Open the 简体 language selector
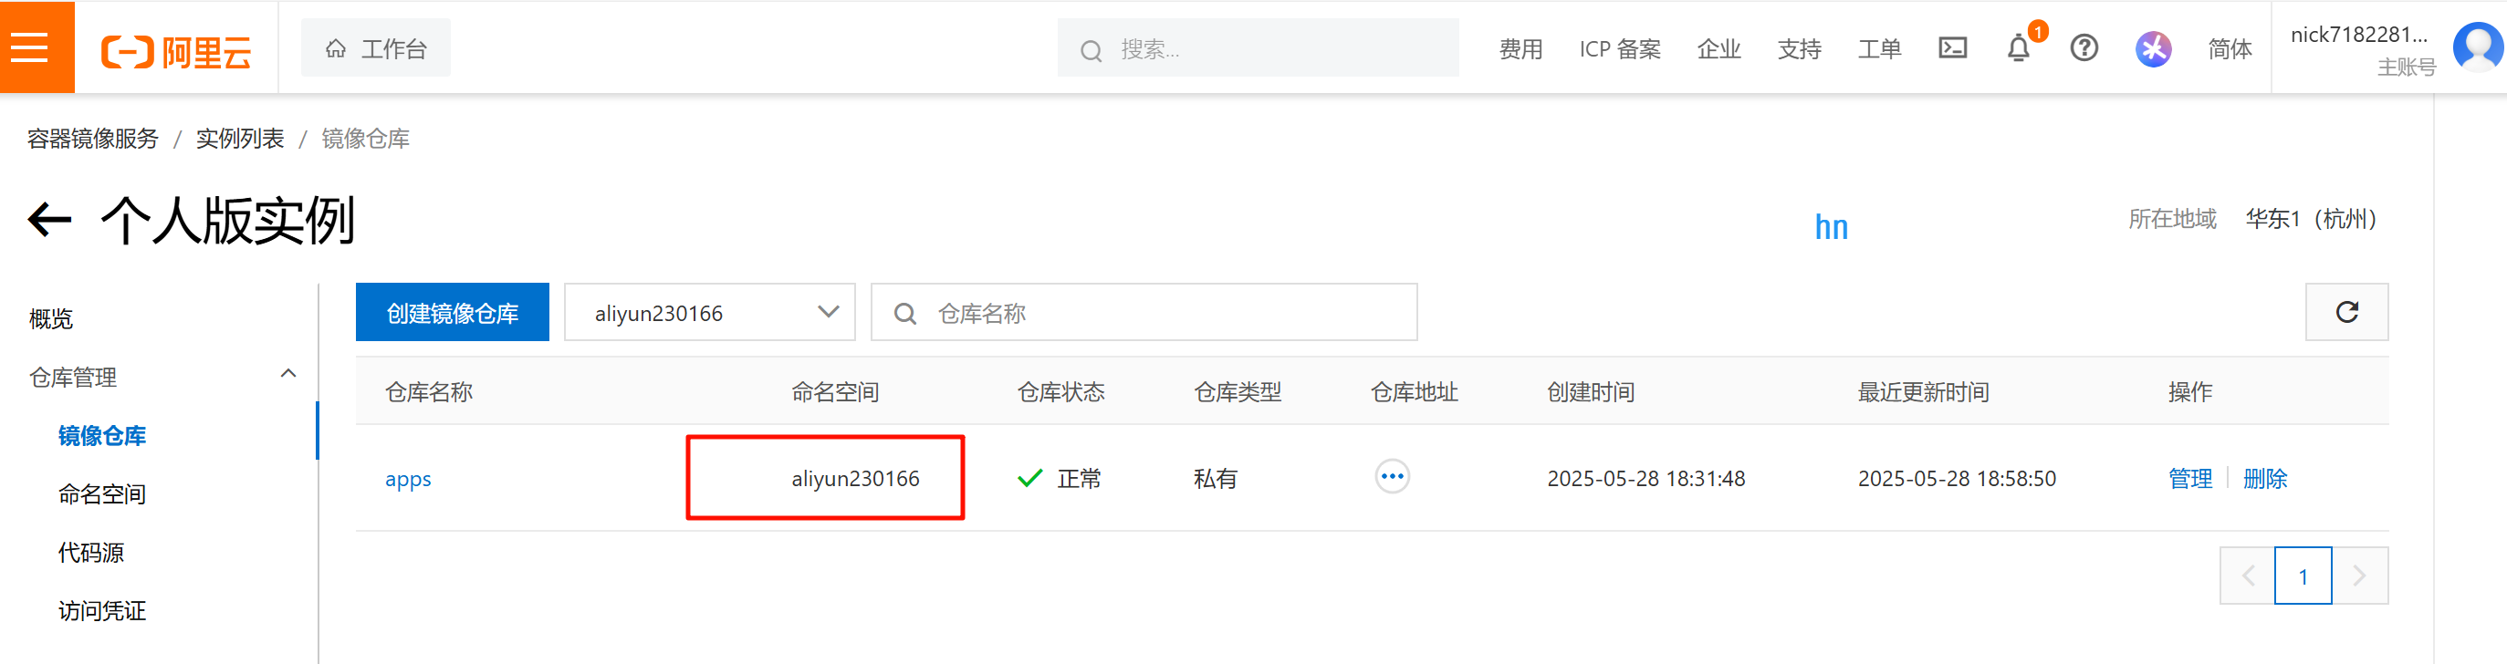Image resolution: width=2507 pixels, height=664 pixels. click(x=2230, y=49)
